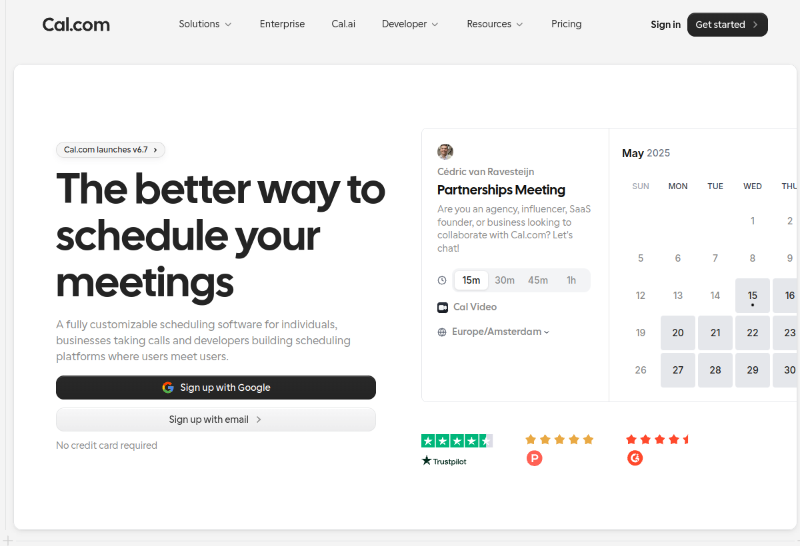Viewport: 800px width, 546px height.
Task: Click the Cal Video label
Action: click(x=475, y=307)
